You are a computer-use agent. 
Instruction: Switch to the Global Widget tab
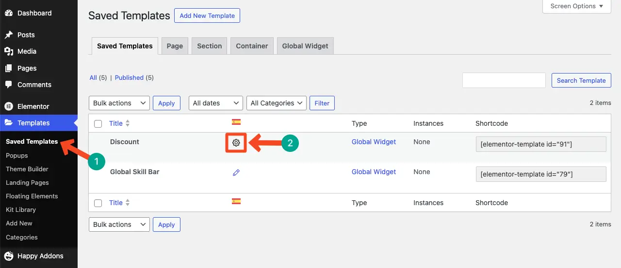pyautogui.click(x=305, y=46)
